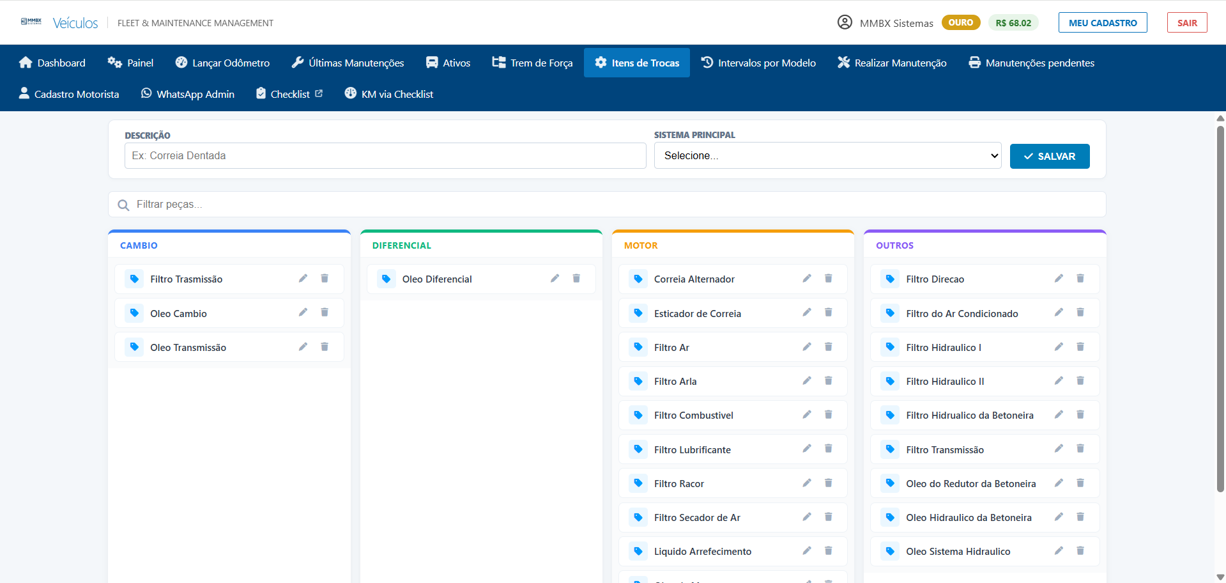This screenshot has width=1226, height=583.
Task: Focus the Descrição input field
Action: point(385,155)
